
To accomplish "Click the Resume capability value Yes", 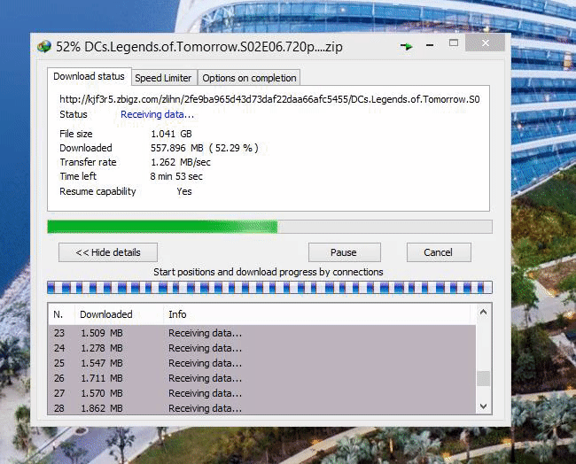I will 184,191.
